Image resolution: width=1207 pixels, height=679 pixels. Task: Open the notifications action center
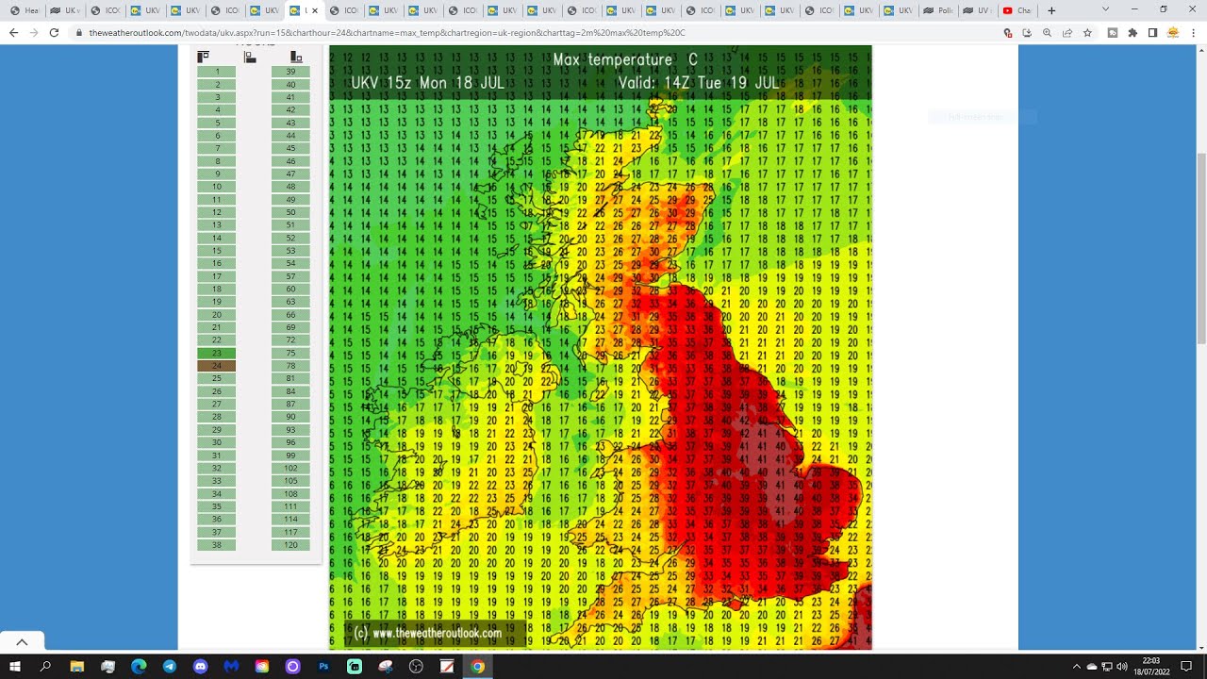(1186, 667)
